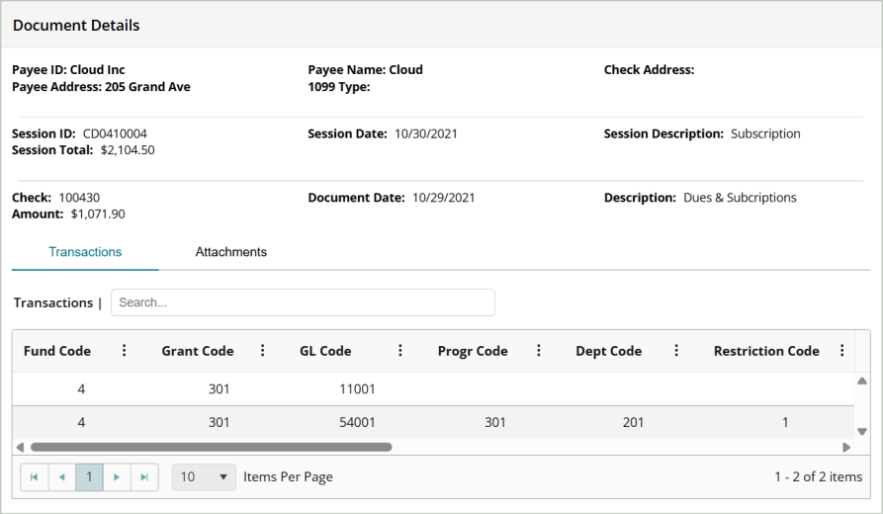Sort by GL Code column header
Screen dimensions: 883x514
pyautogui.click(x=325, y=351)
